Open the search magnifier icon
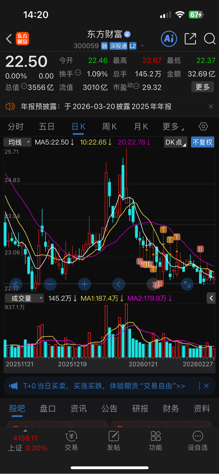This screenshot has width=219, height=474. (x=210, y=39)
